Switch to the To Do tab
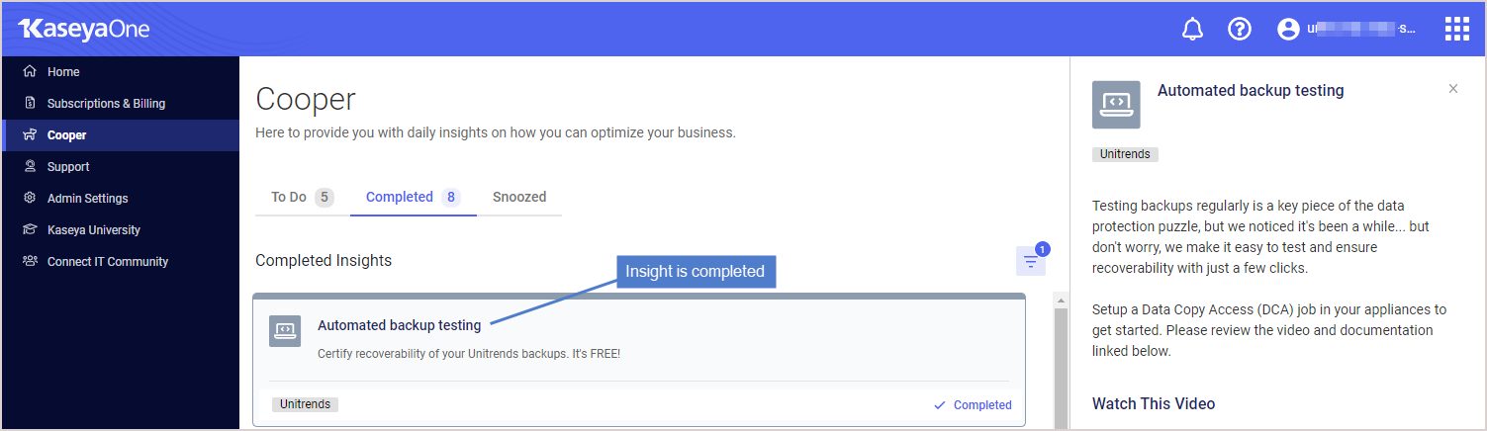1487x431 pixels. [x=302, y=197]
